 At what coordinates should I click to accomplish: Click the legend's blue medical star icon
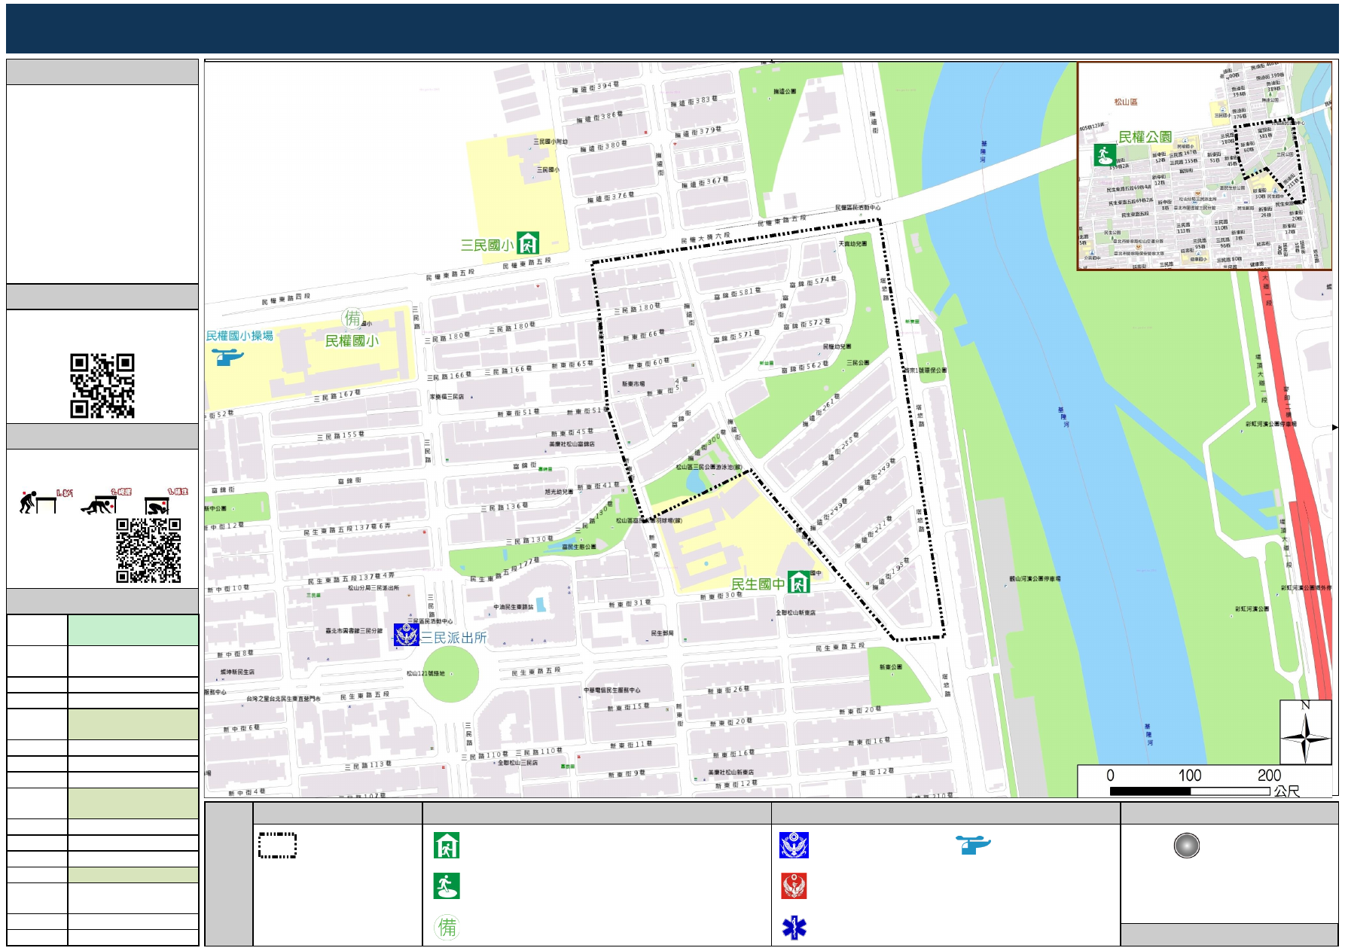(794, 928)
